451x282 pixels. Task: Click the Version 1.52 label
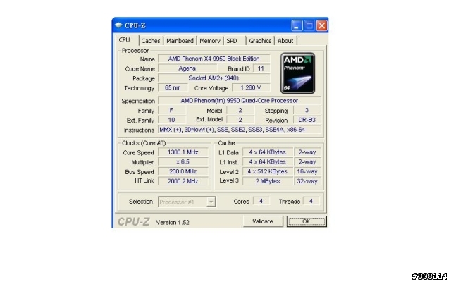173,223
